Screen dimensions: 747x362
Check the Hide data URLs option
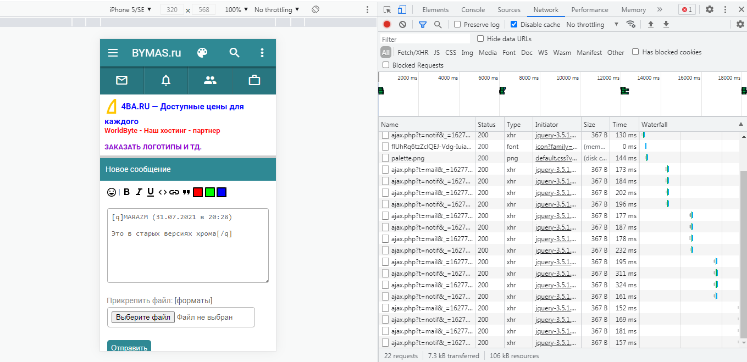480,39
